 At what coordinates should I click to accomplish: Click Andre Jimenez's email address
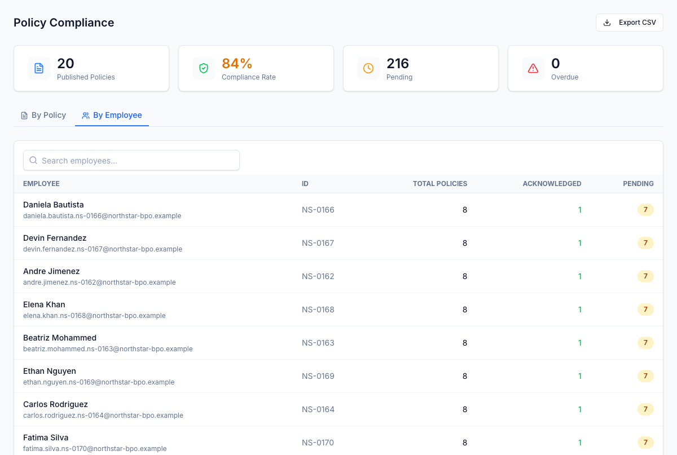click(x=99, y=282)
